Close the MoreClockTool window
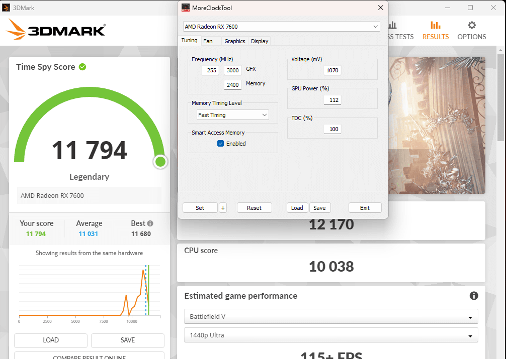 381,8
